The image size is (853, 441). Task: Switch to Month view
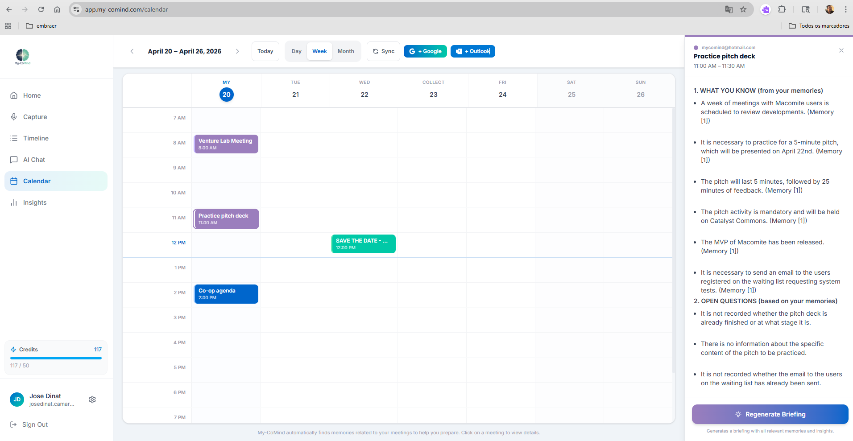coord(346,51)
